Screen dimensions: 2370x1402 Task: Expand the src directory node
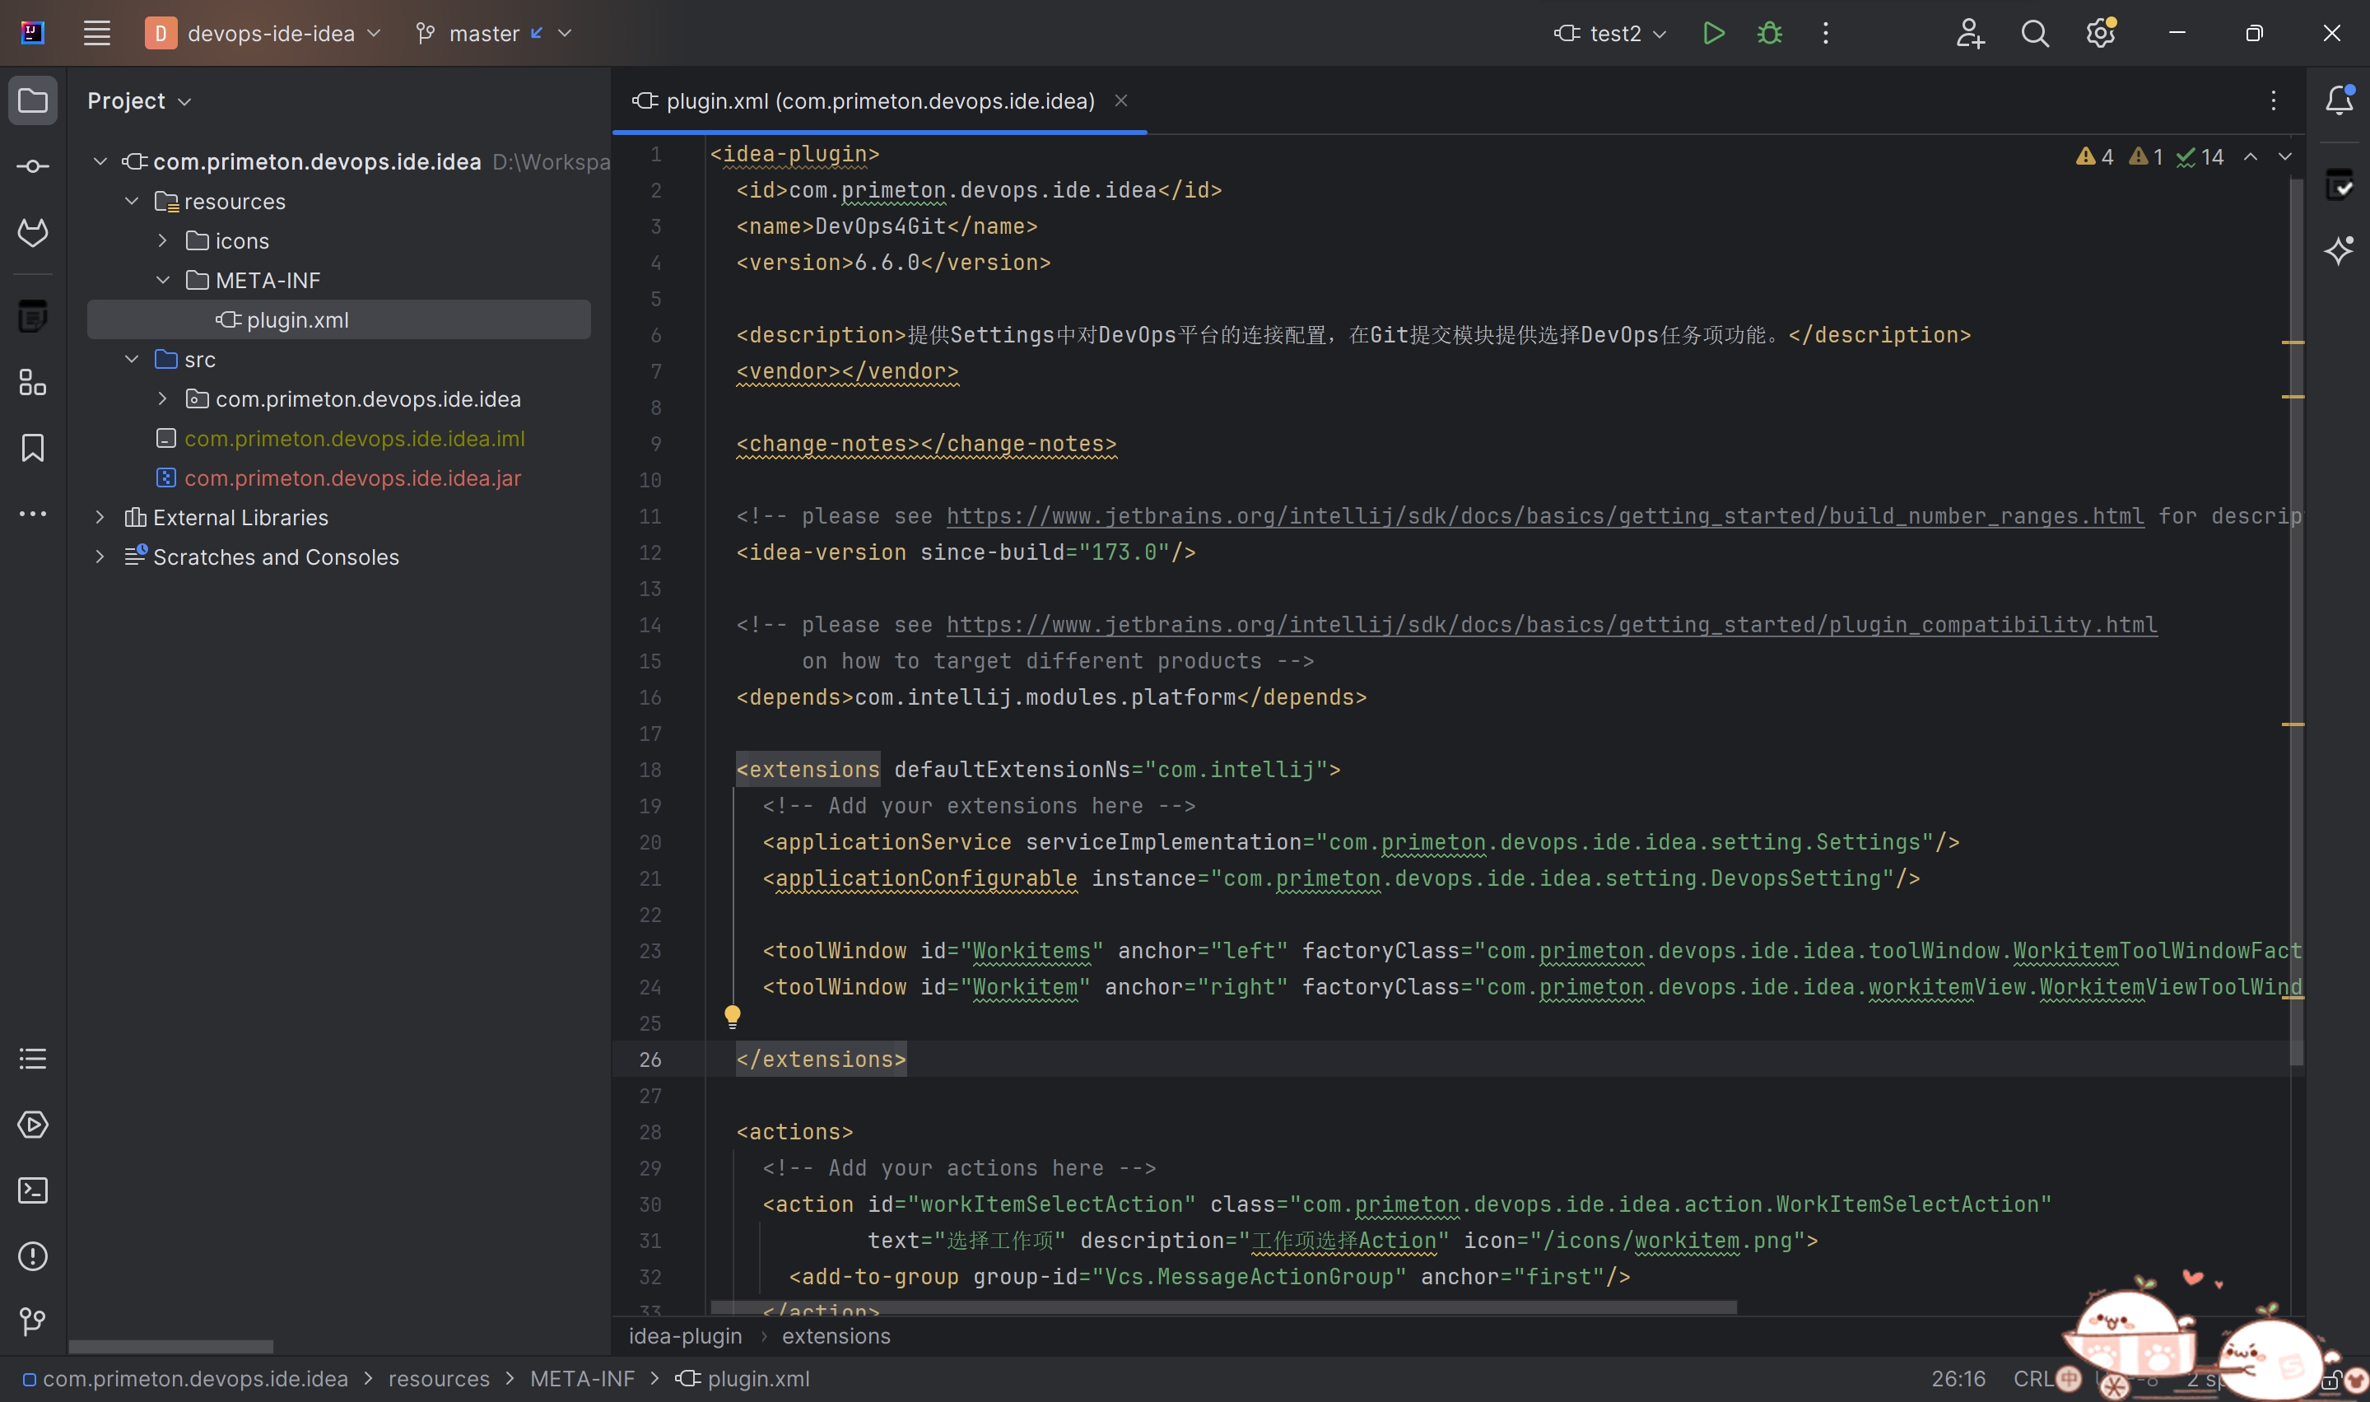[130, 361]
